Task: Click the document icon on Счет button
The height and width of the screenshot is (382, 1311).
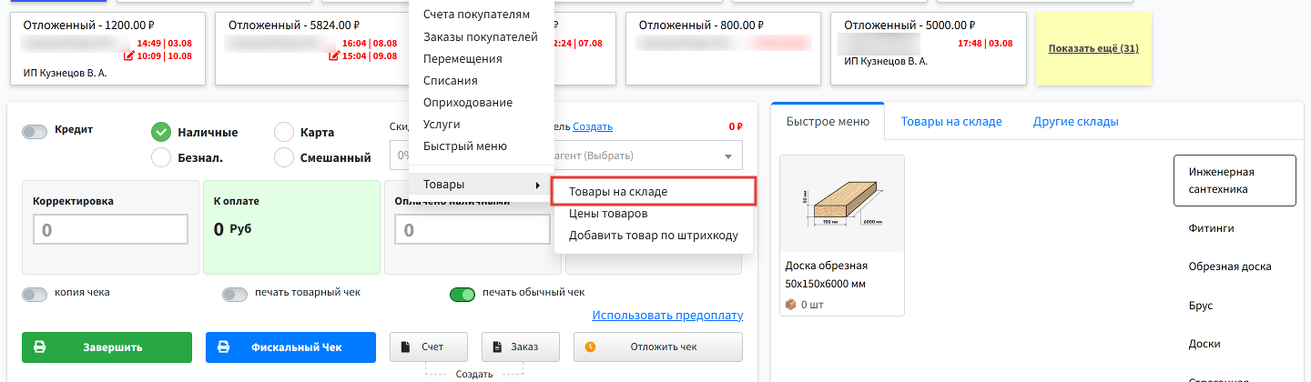Action: click(x=405, y=347)
